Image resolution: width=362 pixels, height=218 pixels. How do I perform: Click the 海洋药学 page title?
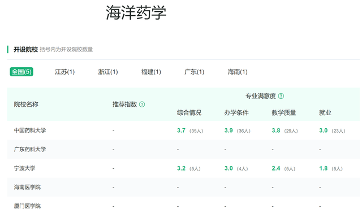136,12
